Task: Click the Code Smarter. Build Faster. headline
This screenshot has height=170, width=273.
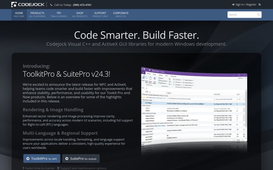Action: pos(136,35)
